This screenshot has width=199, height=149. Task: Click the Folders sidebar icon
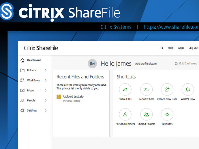22,70
